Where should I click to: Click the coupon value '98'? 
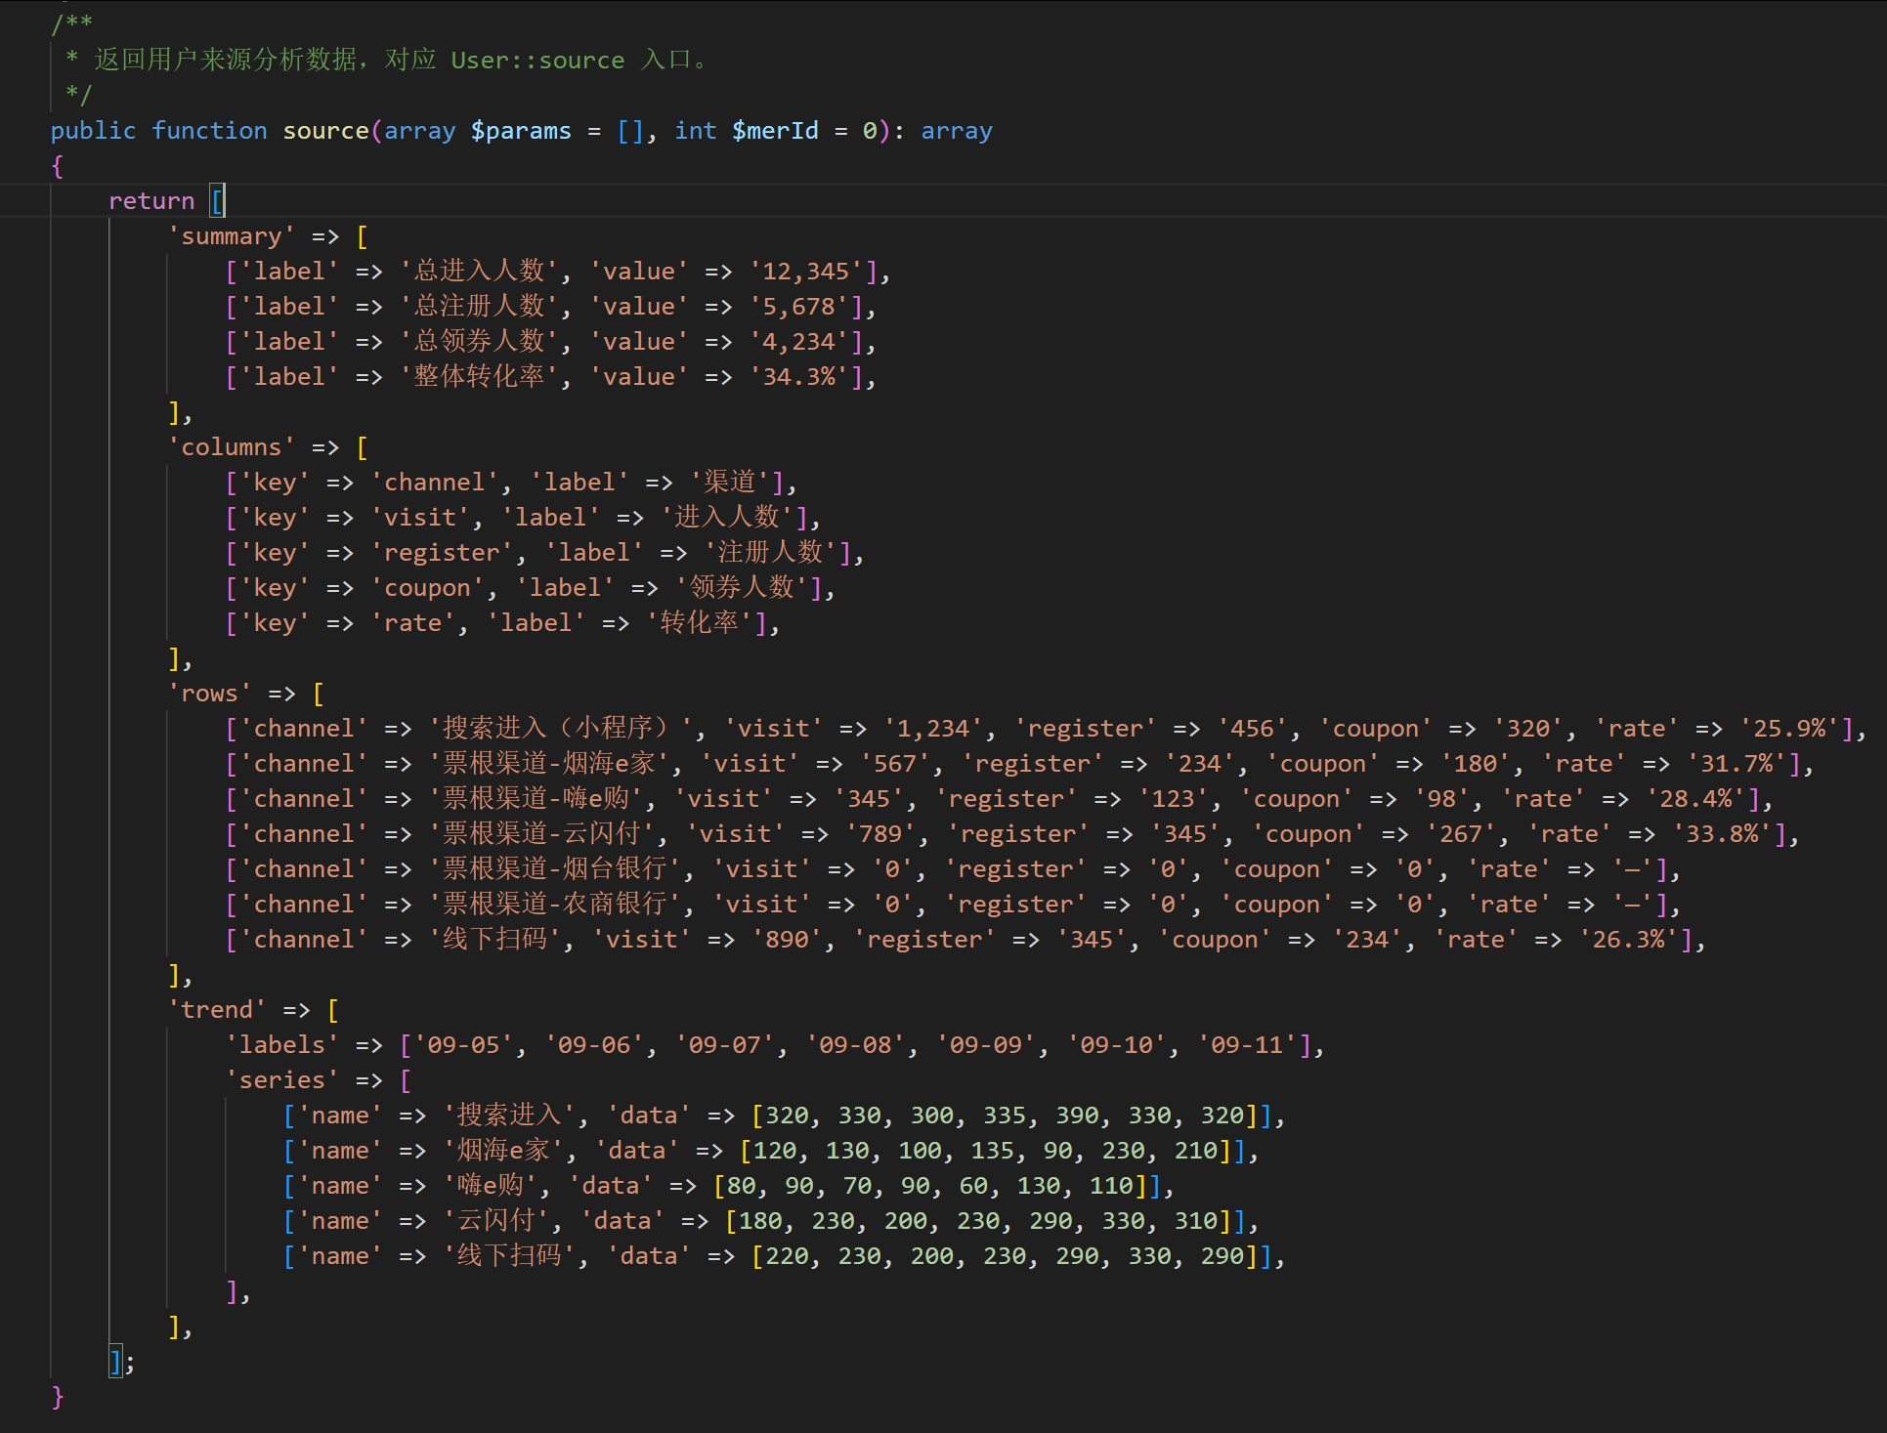coord(1441,799)
